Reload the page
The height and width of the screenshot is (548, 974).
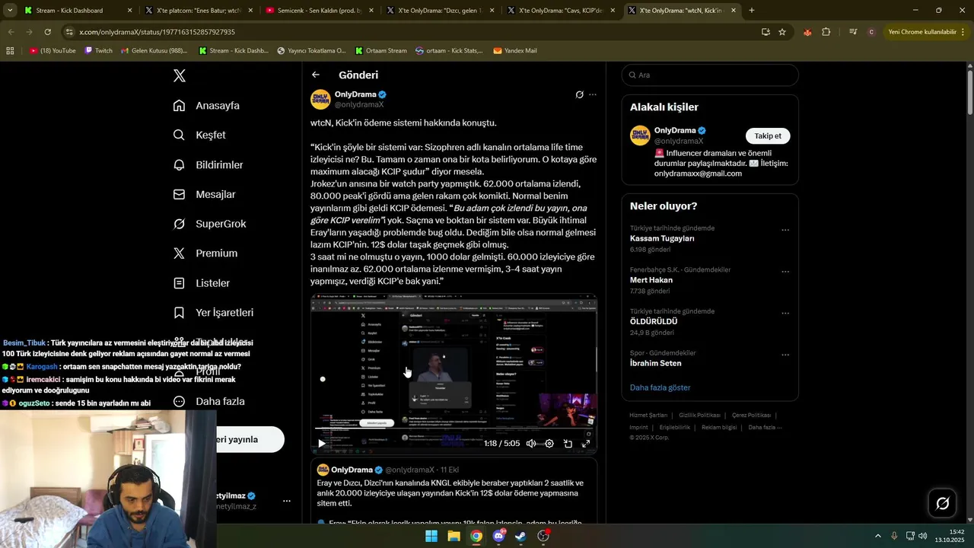[x=47, y=32]
